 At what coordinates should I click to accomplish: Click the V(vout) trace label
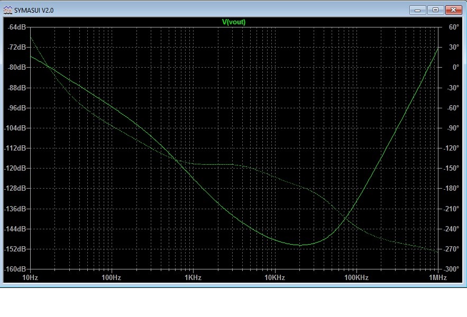tap(234, 22)
